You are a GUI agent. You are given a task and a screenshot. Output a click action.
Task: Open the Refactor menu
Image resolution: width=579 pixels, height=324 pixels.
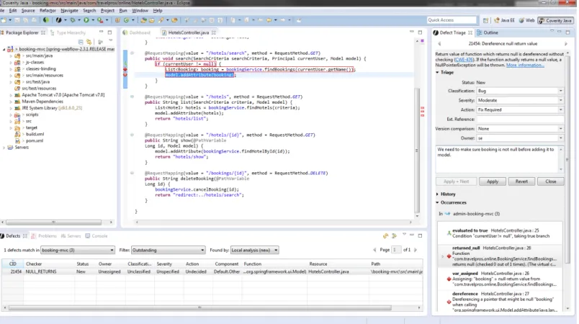48,11
